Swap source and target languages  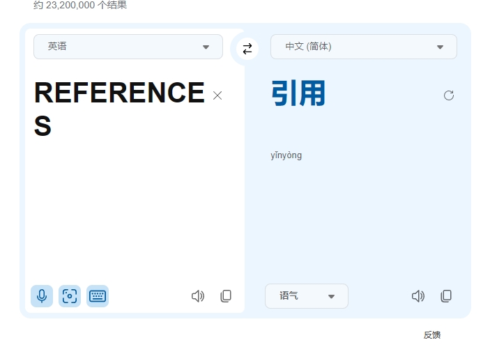point(247,49)
